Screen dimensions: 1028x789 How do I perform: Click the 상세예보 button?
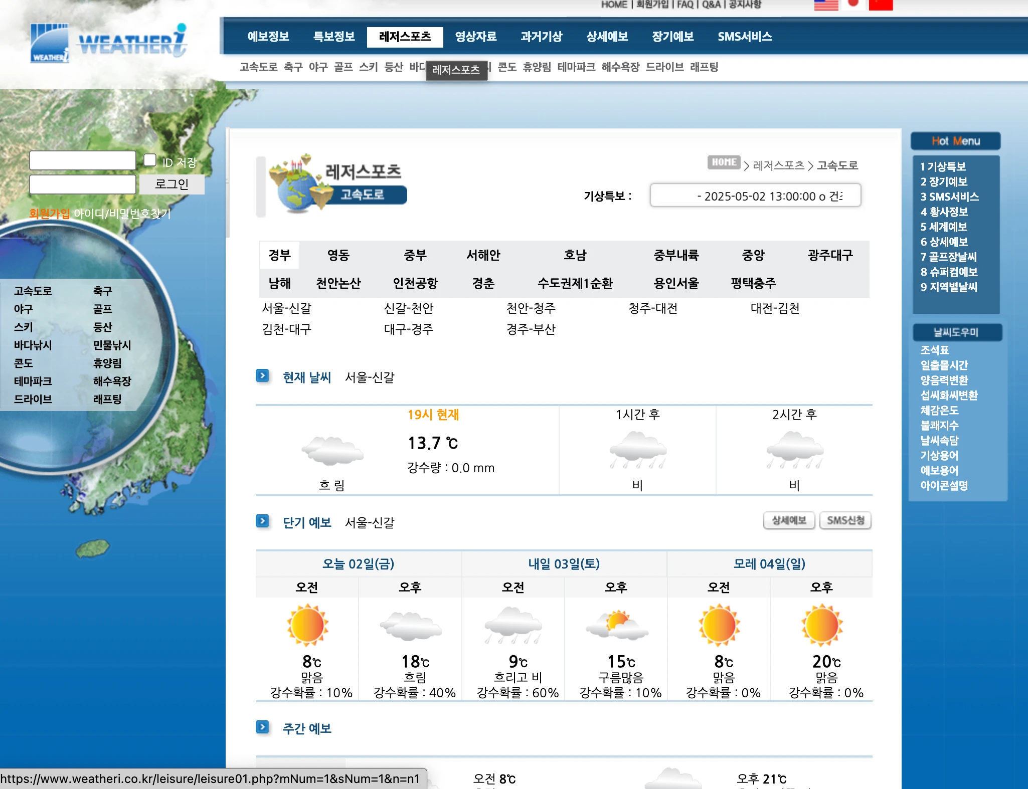click(x=789, y=520)
